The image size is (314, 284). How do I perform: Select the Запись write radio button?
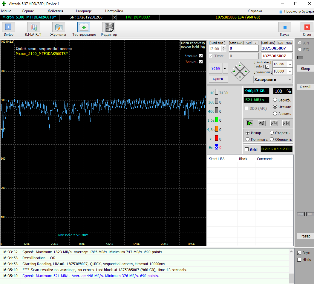tap(275, 114)
